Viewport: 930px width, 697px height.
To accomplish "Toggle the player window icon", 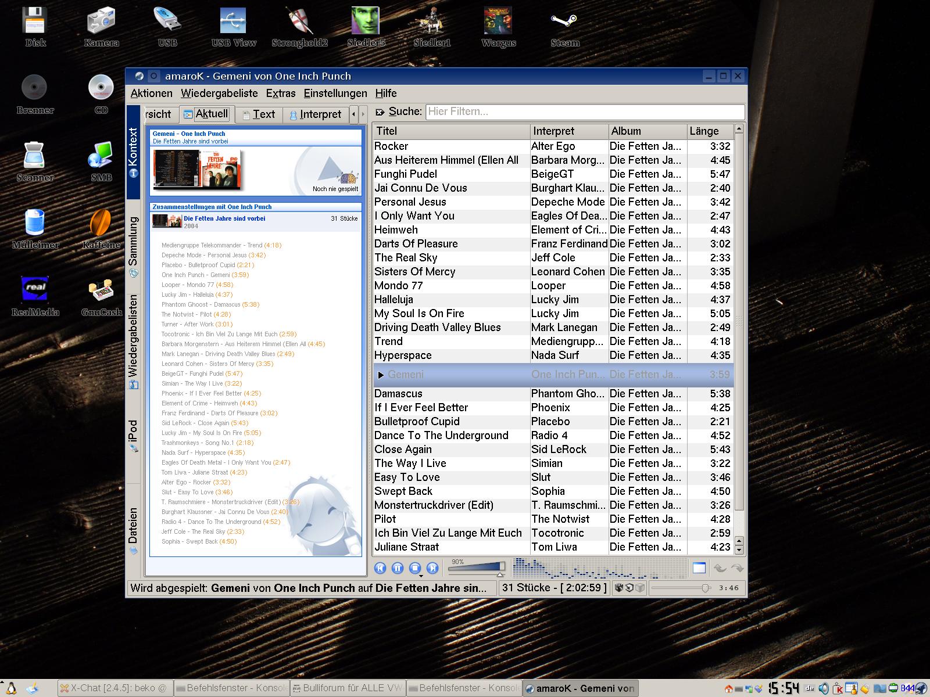I will (x=699, y=568).
